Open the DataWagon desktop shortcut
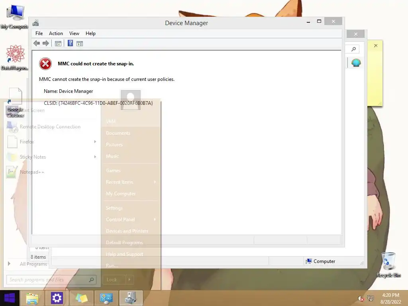This screenshot has width=408, height=306. point(15,57)
